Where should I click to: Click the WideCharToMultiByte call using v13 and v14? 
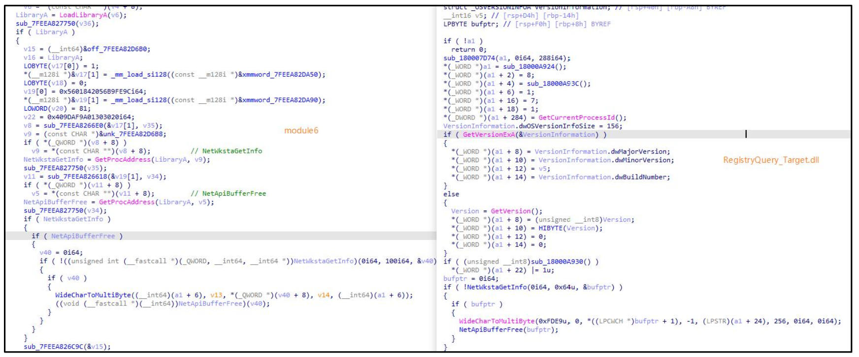click(x=234, y=295)
